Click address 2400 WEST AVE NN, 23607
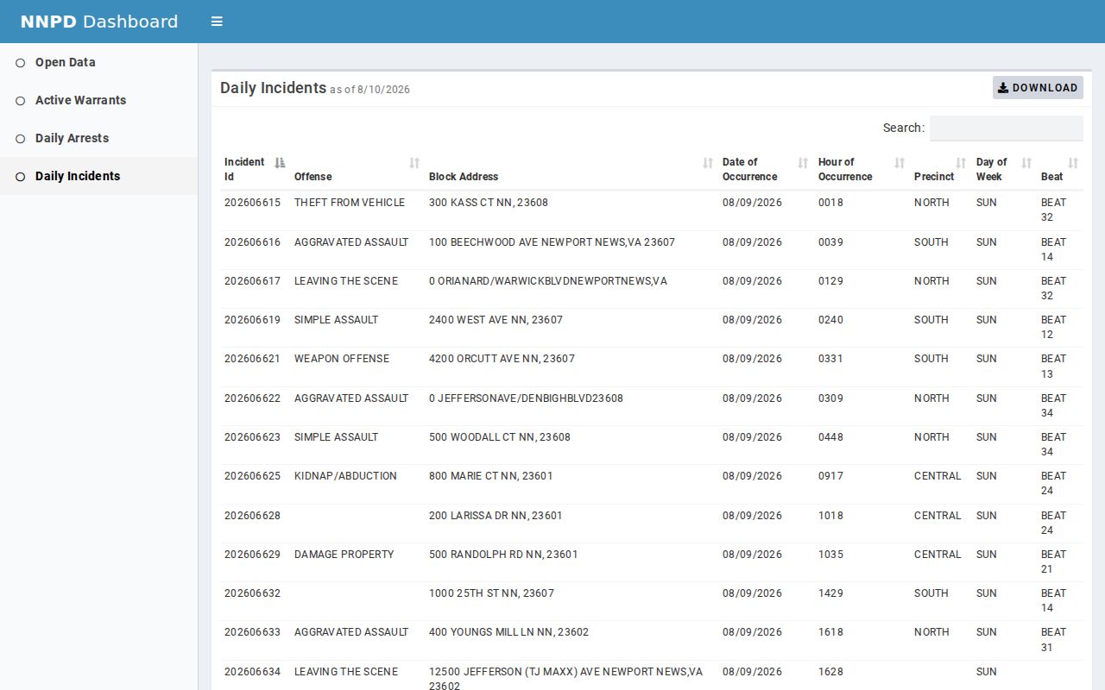1105x690 pixels. click(x=496, y=320)
